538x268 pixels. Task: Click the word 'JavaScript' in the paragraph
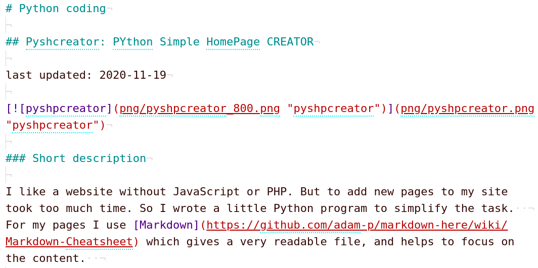click(206, 192)
